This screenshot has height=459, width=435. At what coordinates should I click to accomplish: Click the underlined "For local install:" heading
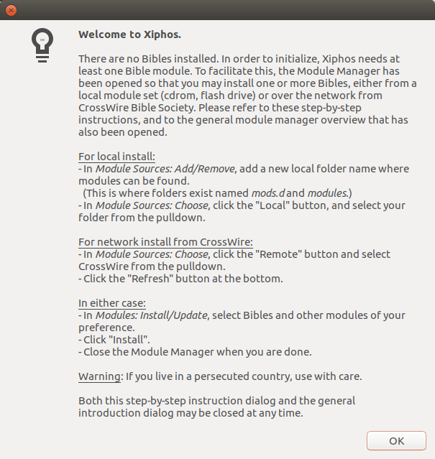click(116, 157)
